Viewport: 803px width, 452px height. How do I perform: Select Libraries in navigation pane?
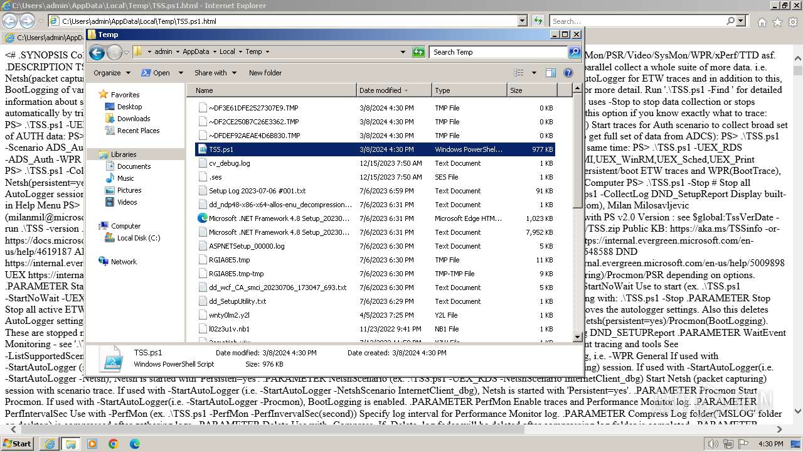coord(124,154)
